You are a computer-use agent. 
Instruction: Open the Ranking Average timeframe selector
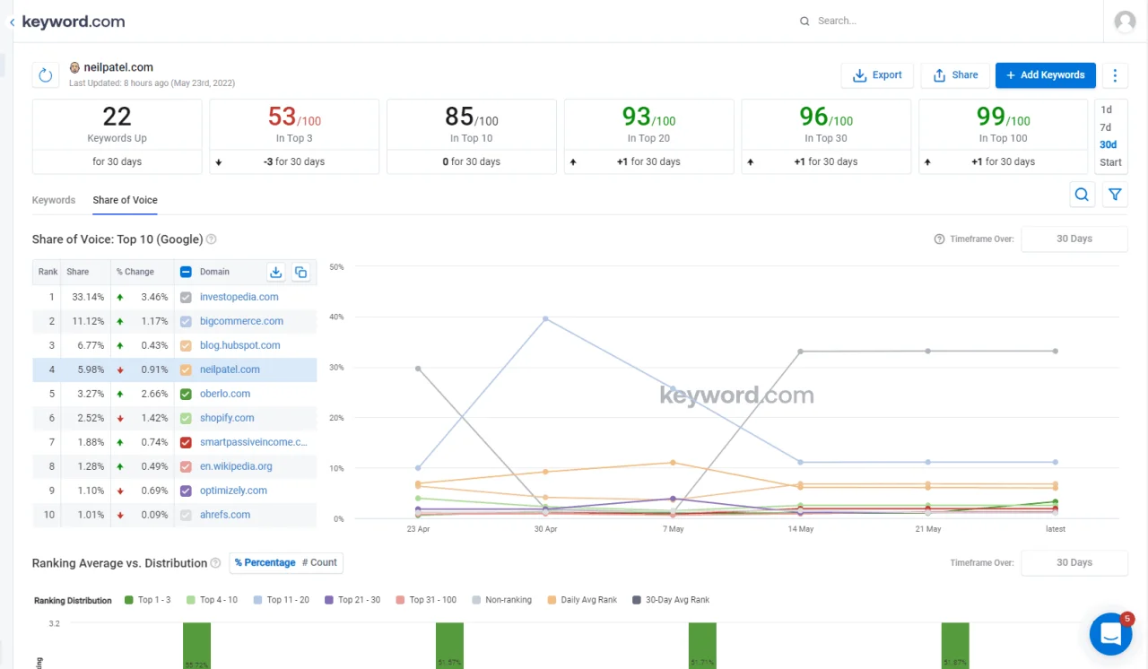click(x=1074, y=563)
